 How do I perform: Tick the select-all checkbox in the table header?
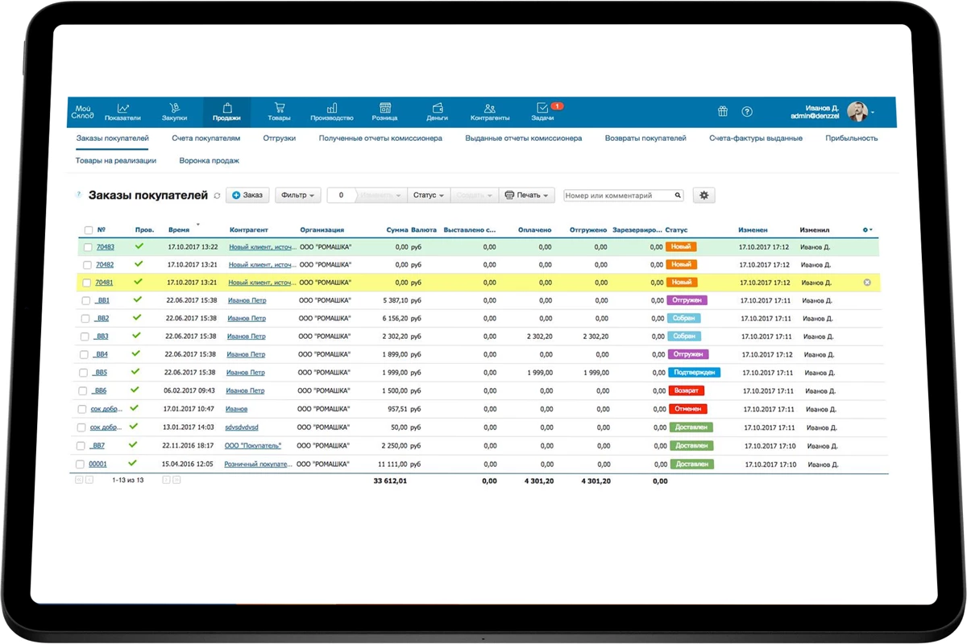click(x=89, y=230)
